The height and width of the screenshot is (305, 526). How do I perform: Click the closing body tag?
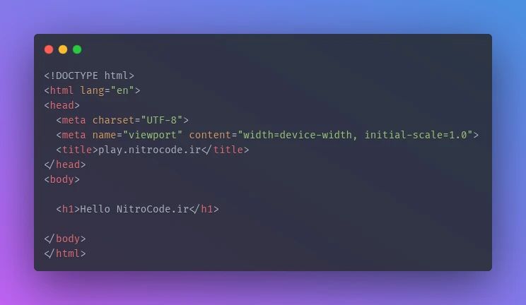click(x=65, y=239)
